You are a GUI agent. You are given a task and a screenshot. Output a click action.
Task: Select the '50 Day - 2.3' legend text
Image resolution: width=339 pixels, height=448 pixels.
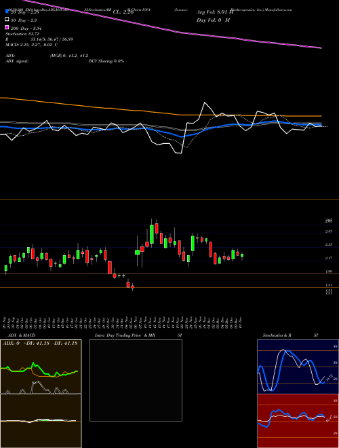(x=24, y=20)
